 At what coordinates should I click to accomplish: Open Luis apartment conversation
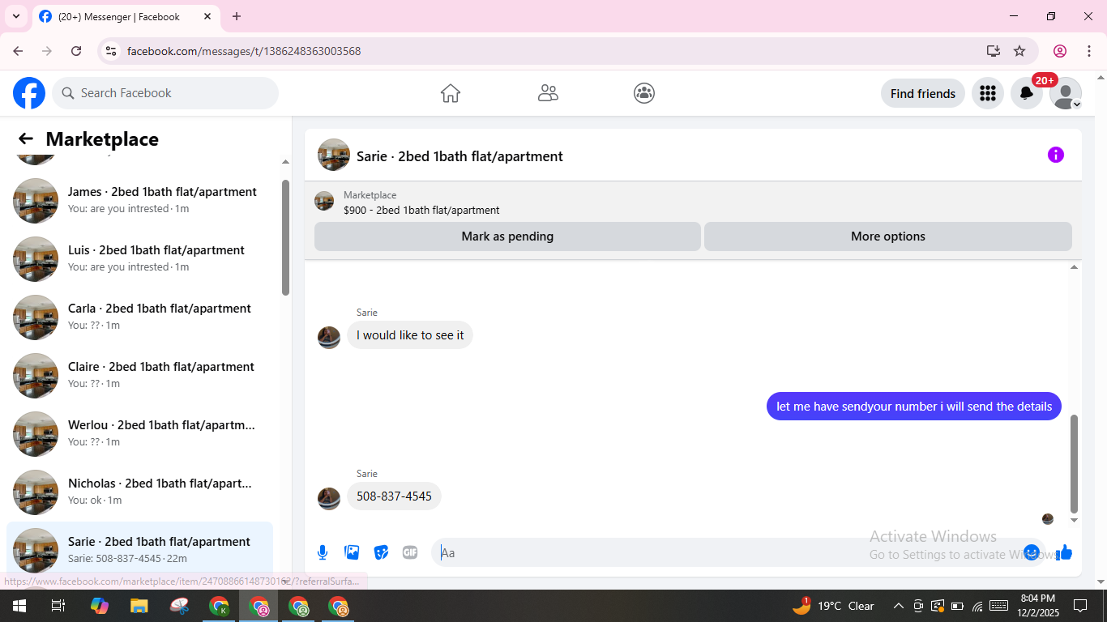click(139, 258)
